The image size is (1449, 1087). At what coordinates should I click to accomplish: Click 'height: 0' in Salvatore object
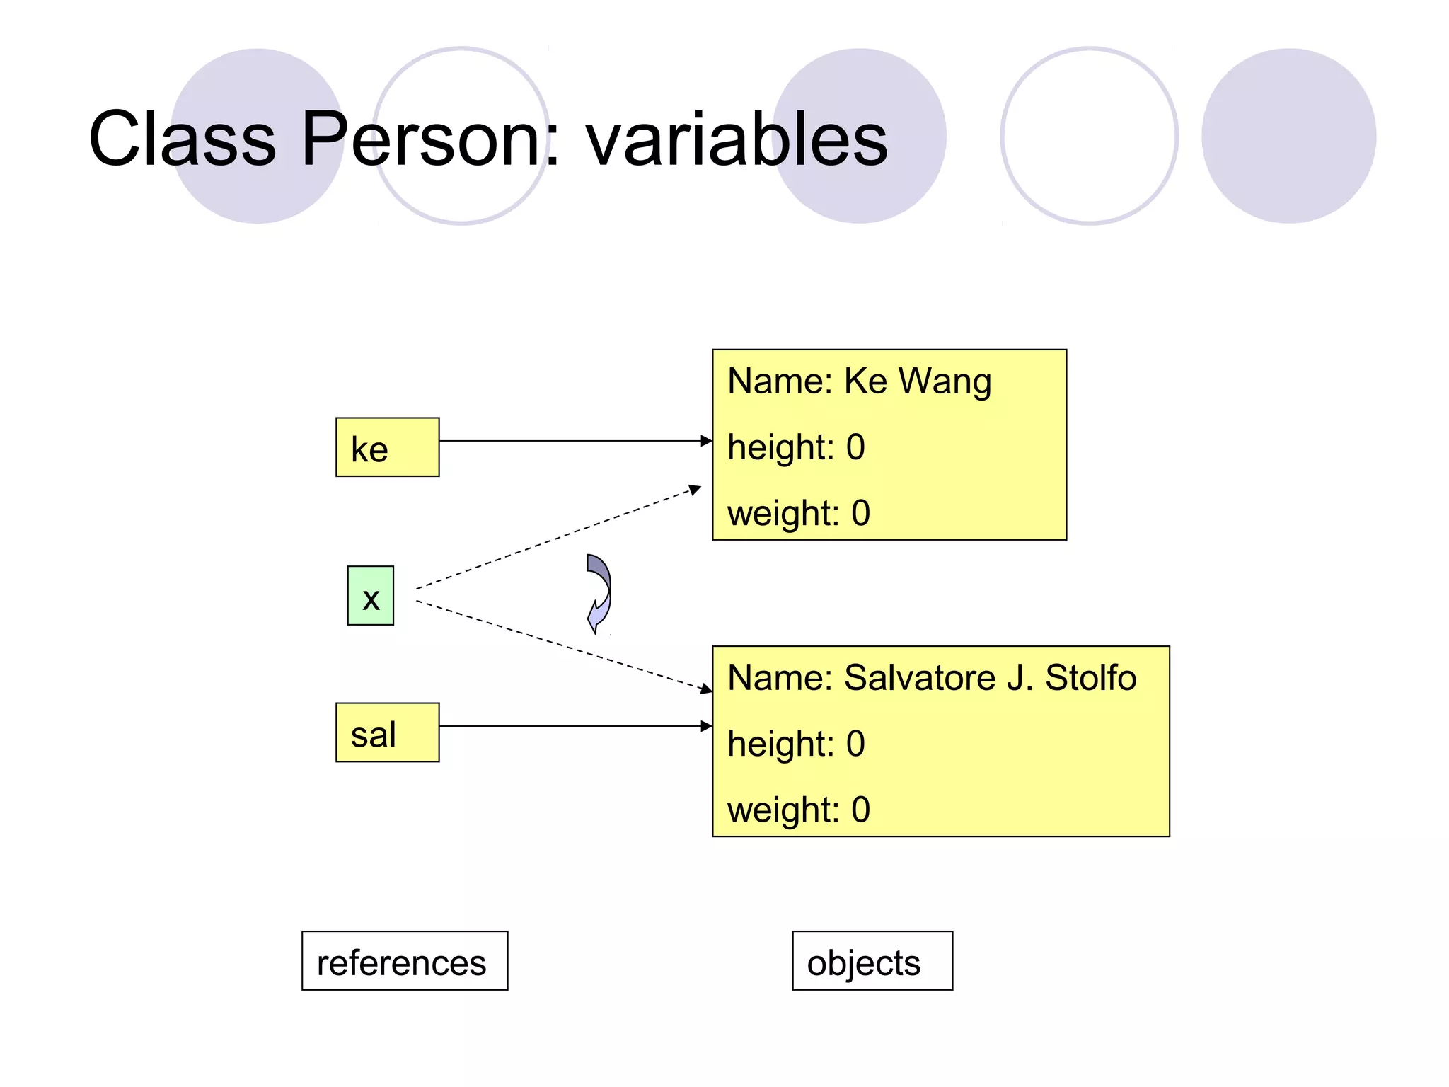(x=796, y=744)
